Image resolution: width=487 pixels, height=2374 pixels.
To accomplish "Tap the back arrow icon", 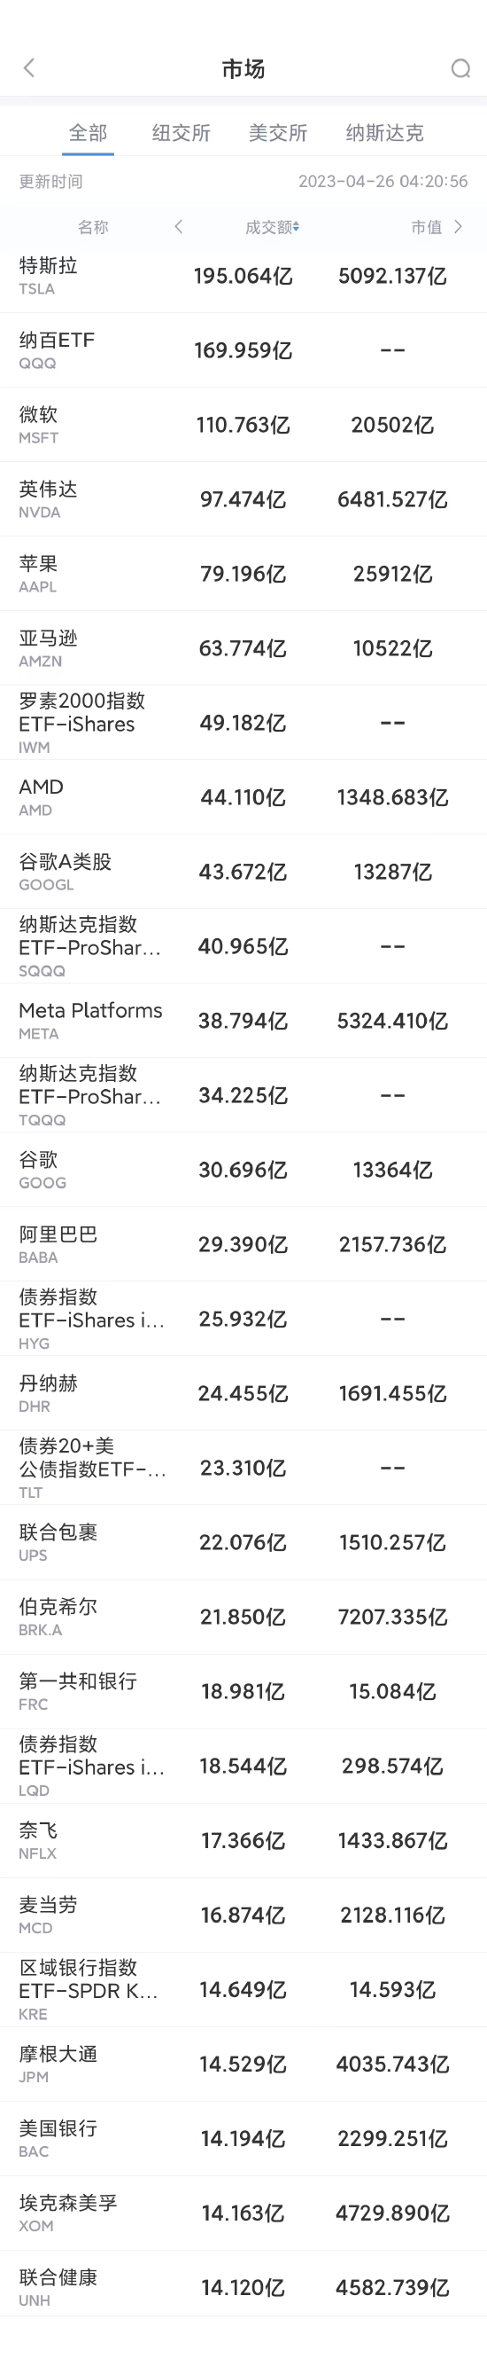I will [28, 67].
